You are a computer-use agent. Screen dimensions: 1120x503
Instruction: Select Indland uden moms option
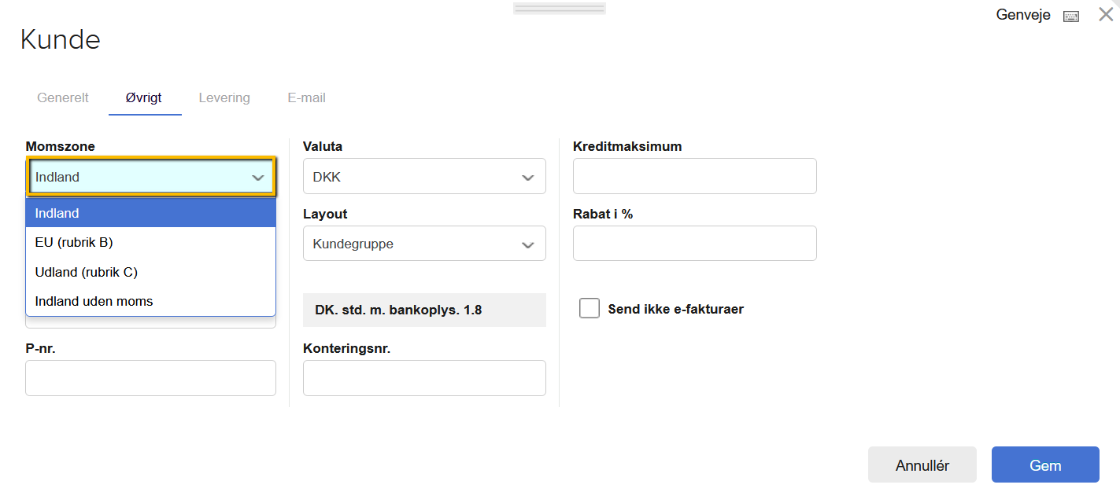coord(93,301)
